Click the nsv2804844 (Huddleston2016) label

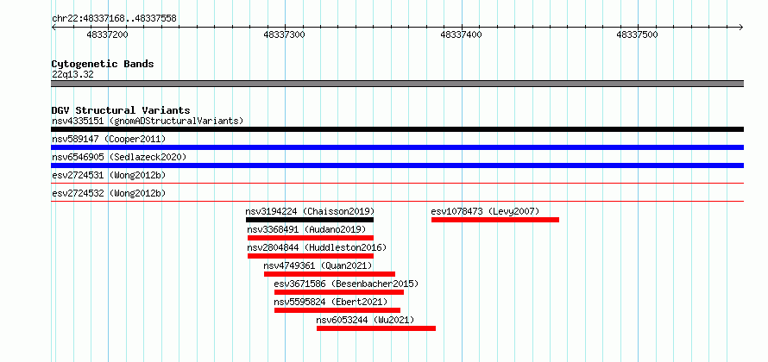click(317, 247)
